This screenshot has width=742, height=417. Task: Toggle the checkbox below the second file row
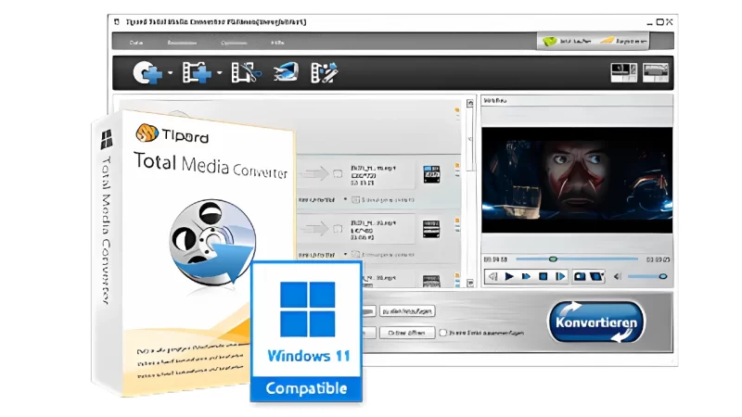[x=356, y=255]
